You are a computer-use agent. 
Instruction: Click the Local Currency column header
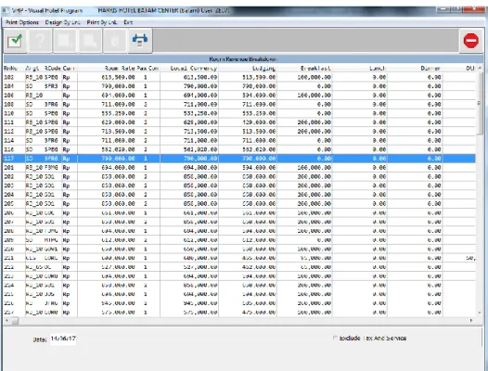pos(193,68)
